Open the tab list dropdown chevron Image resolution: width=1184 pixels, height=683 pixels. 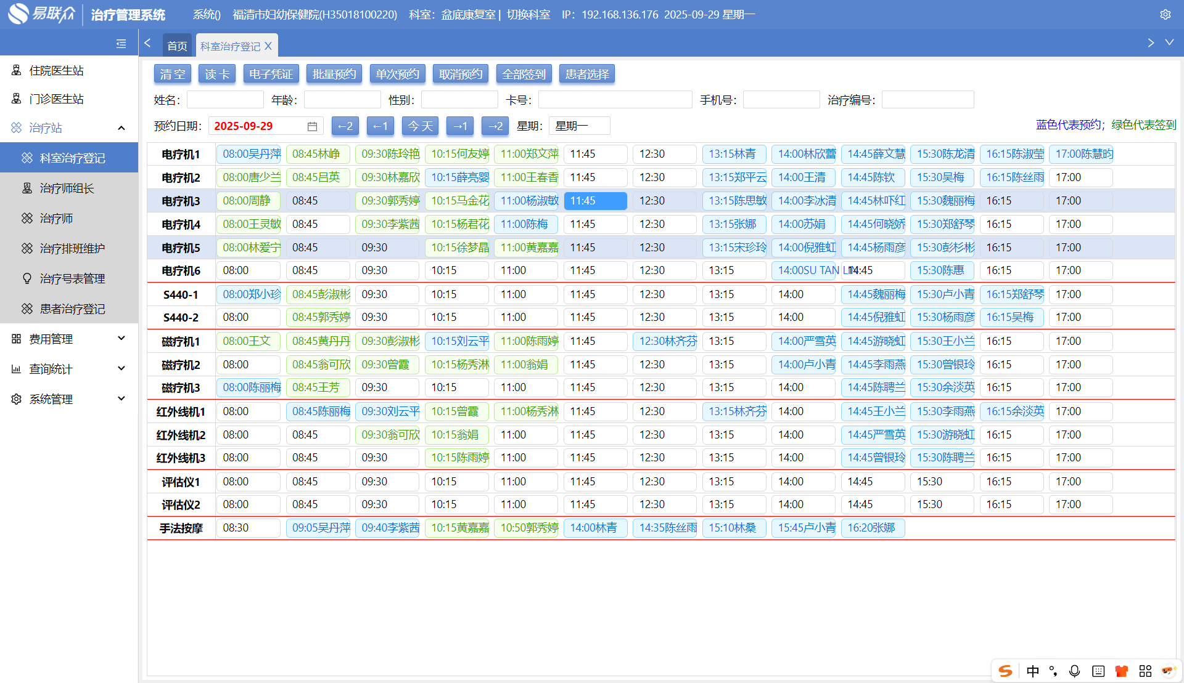[x=1169, y=42]
